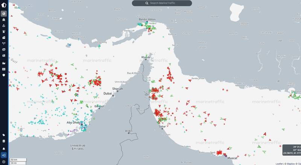Click the Leaflet attribution link
This screenshot has height=165, width=301.
click(x=279, y=163)
